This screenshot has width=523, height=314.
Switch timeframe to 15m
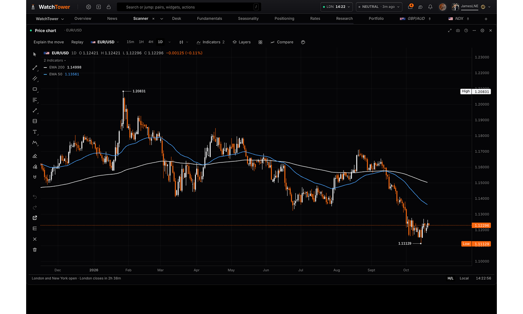coord(130,42)
